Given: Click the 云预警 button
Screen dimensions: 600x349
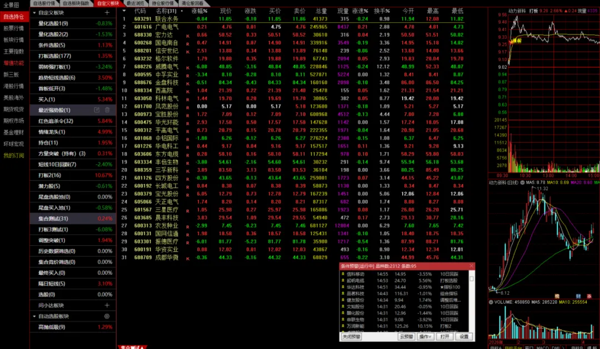Looking at the screenshot, I should pyautogui.click(x=406, y=336).
